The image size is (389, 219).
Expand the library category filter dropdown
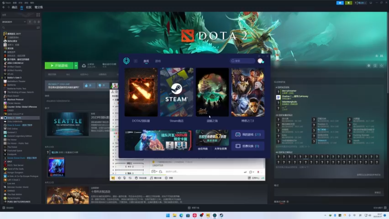(x=14, y=22)
